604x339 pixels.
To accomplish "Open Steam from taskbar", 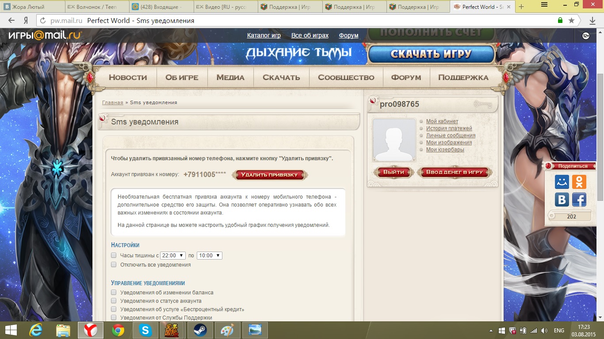I will [x=200, y=330].
